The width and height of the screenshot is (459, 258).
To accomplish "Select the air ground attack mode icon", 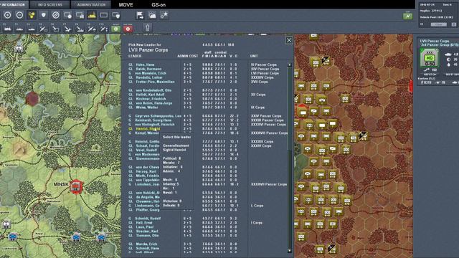I will point(80,29).
